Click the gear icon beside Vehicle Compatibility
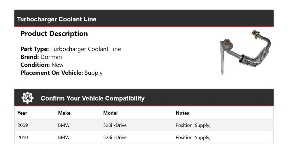 (x=28, y=98)
